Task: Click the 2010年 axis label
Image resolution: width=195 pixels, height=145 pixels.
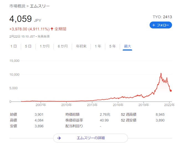Action: click(66, 105)
